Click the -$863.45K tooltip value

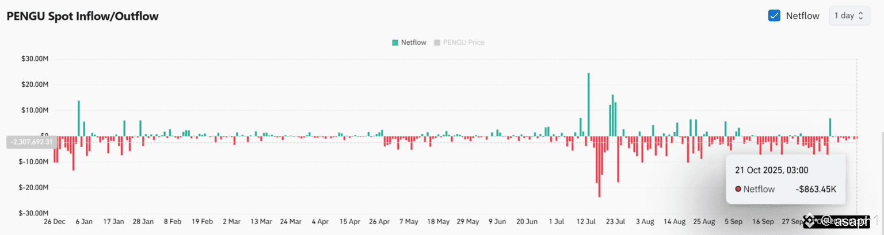click(x=816, y=189)
